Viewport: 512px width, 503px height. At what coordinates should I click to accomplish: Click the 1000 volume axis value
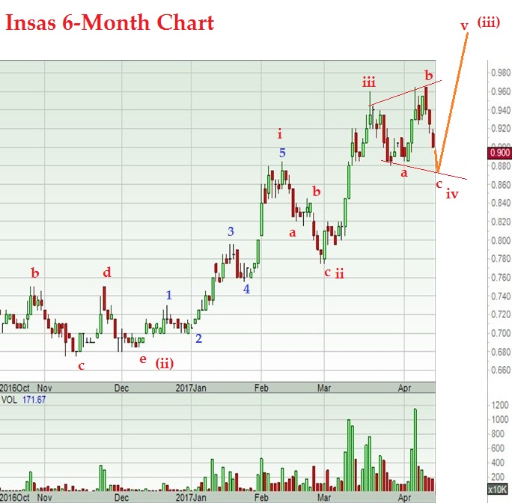coord(500,420)
